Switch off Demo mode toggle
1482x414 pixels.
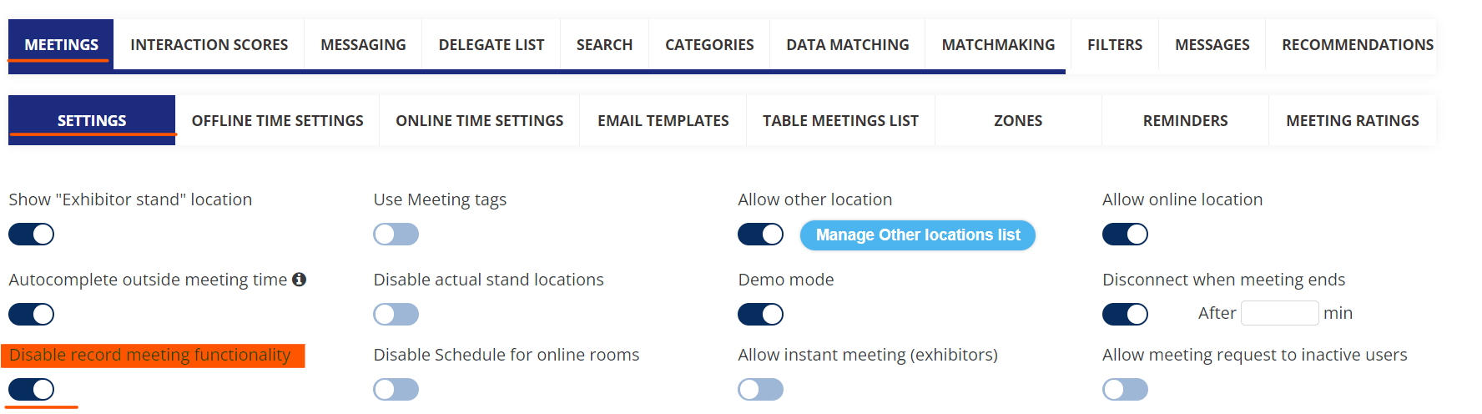(760, 315)
